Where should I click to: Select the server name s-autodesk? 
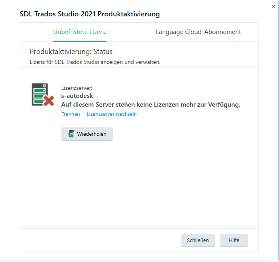pyautogui.click(x=77, y=96)
